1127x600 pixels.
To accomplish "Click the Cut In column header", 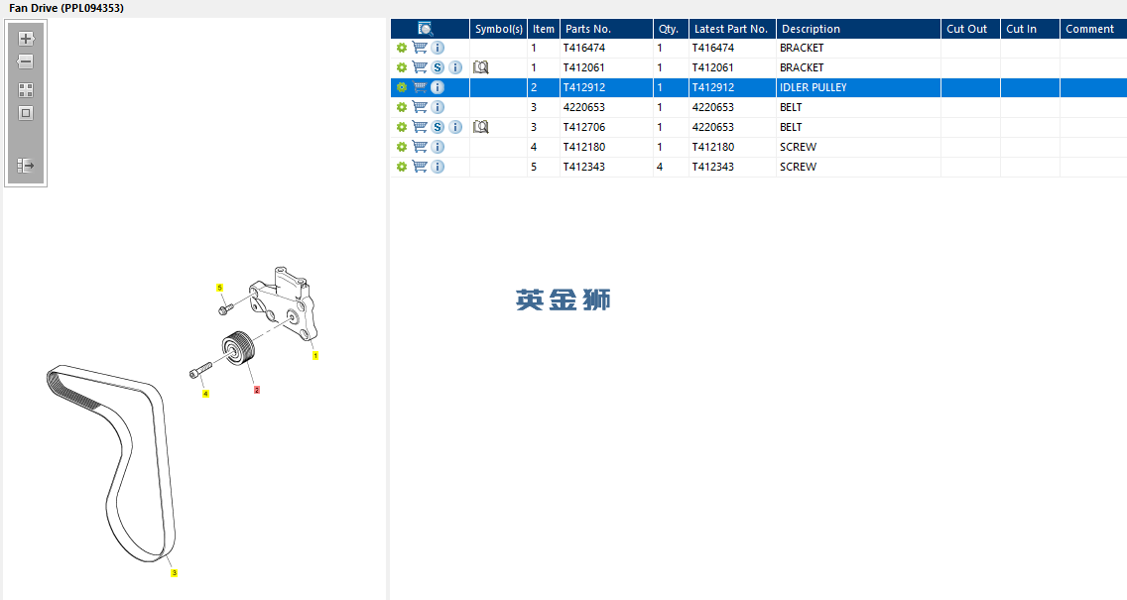I will 1030,29.
